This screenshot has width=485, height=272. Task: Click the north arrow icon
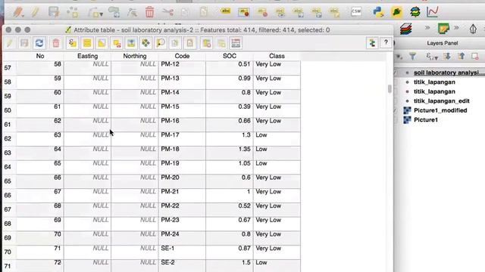click(473, 29)
